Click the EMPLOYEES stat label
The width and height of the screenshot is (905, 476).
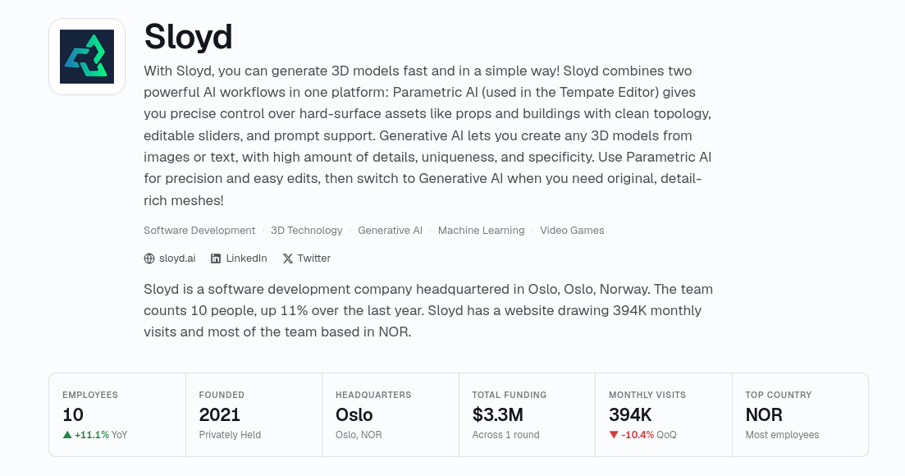pos(90,395)
